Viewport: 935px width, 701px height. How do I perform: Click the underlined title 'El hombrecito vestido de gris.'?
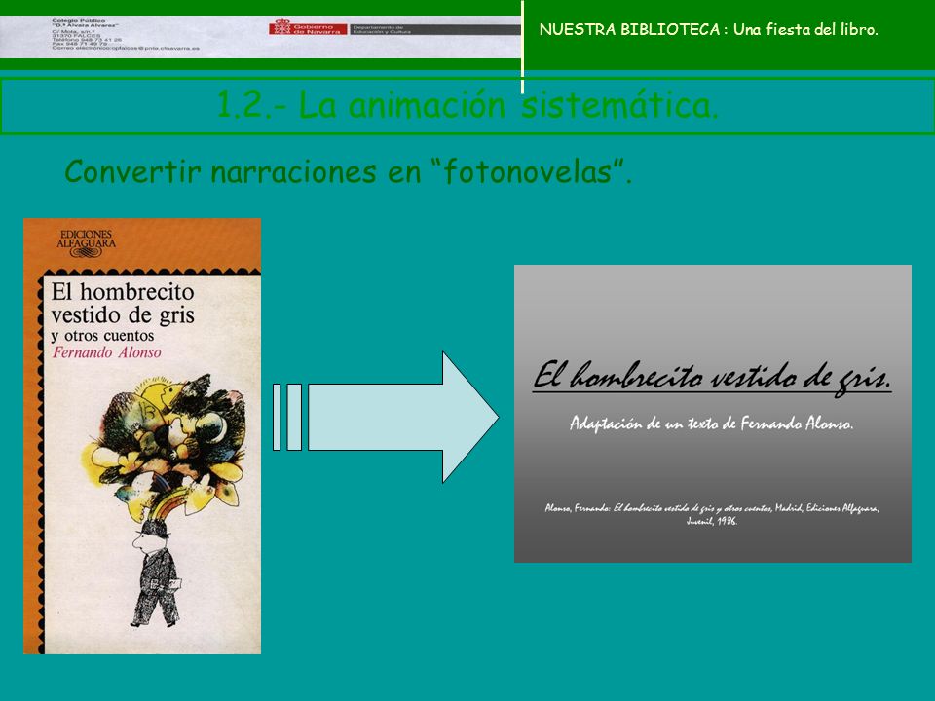pyautogui.click(x=712, y=377)
